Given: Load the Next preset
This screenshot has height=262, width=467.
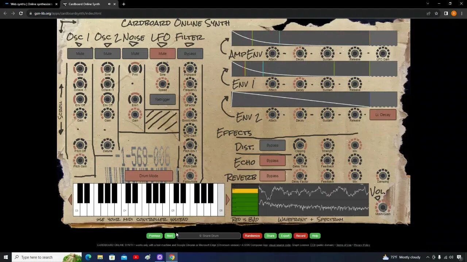Looking at the screenshot, I should (170, 236).
